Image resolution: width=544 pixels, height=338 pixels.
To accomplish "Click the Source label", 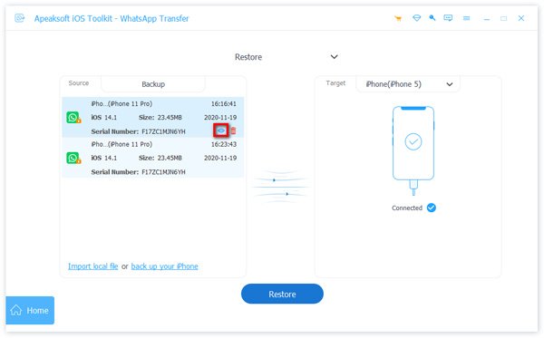I will coord(79,83).
